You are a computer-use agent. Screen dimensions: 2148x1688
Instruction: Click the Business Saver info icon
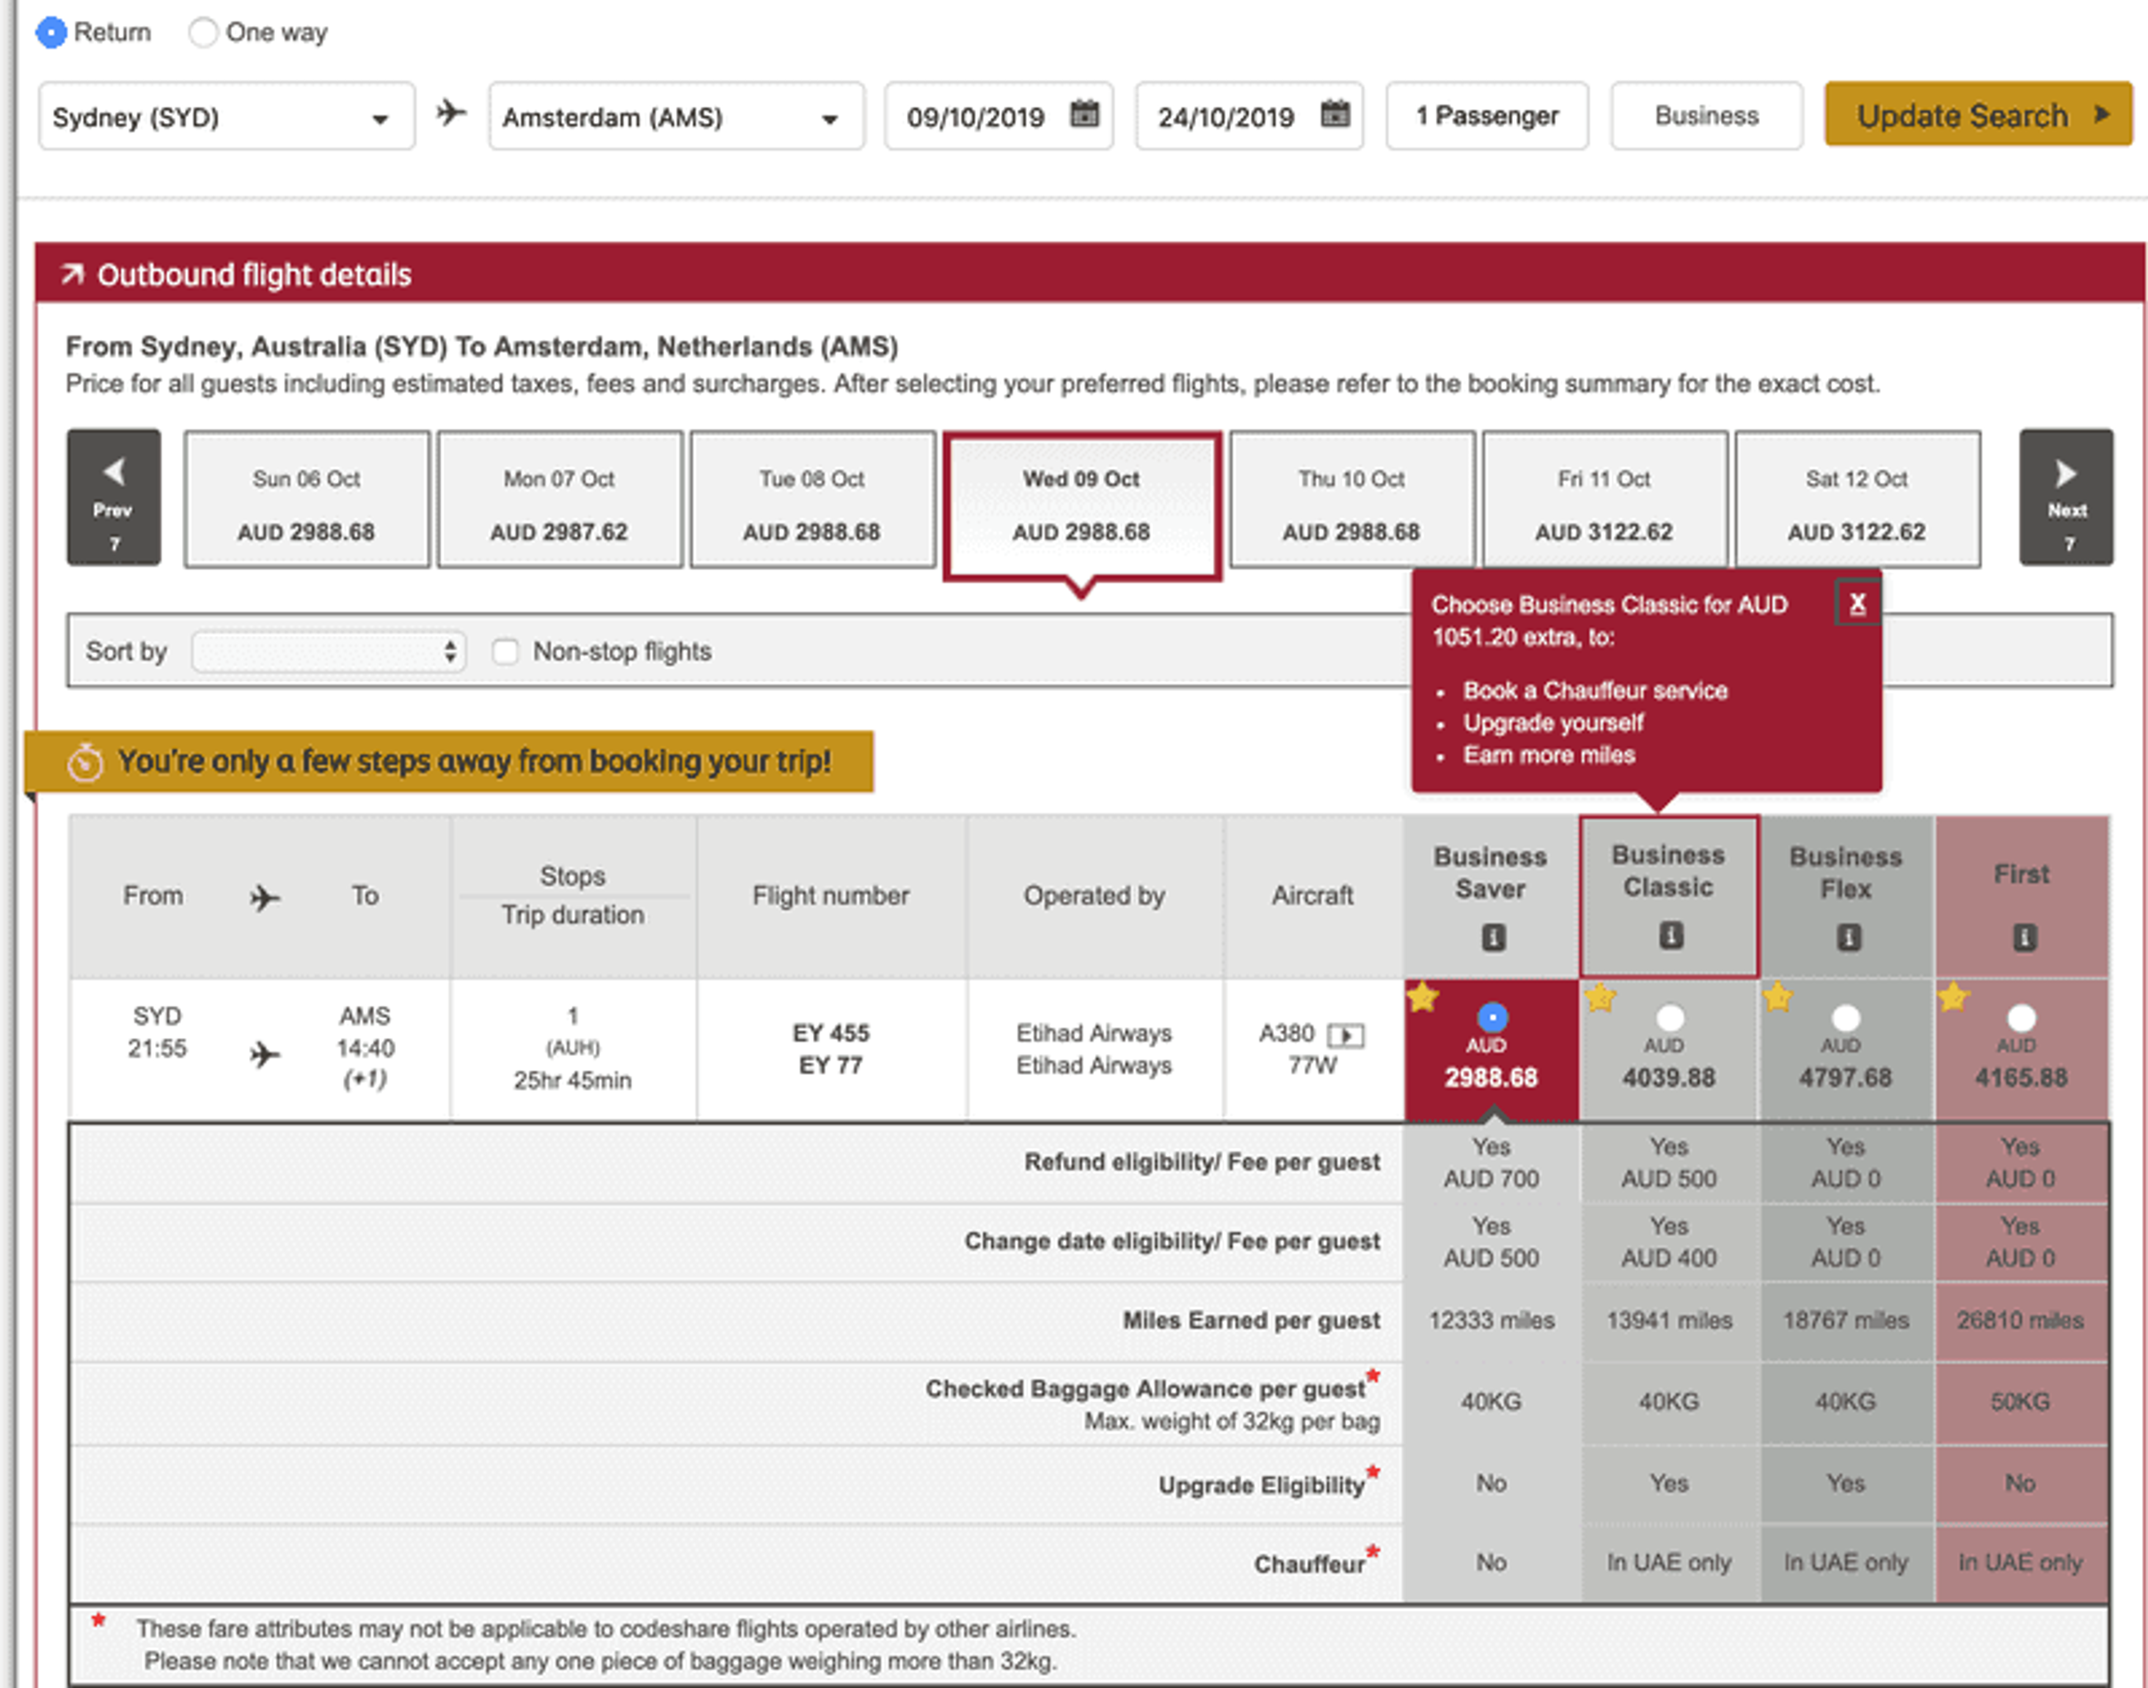pyautogui.click(x=1492, y=937)
